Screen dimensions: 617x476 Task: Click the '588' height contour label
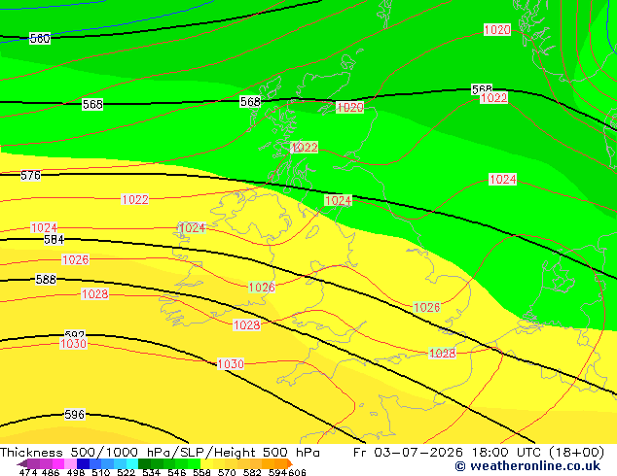pos(46,279)
